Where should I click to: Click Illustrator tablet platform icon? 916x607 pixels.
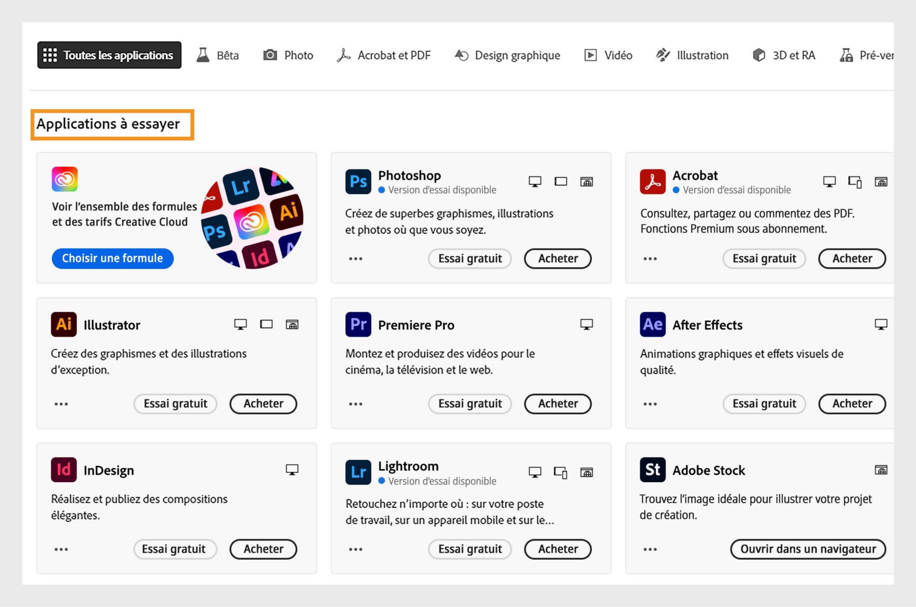tap(266, 324)
